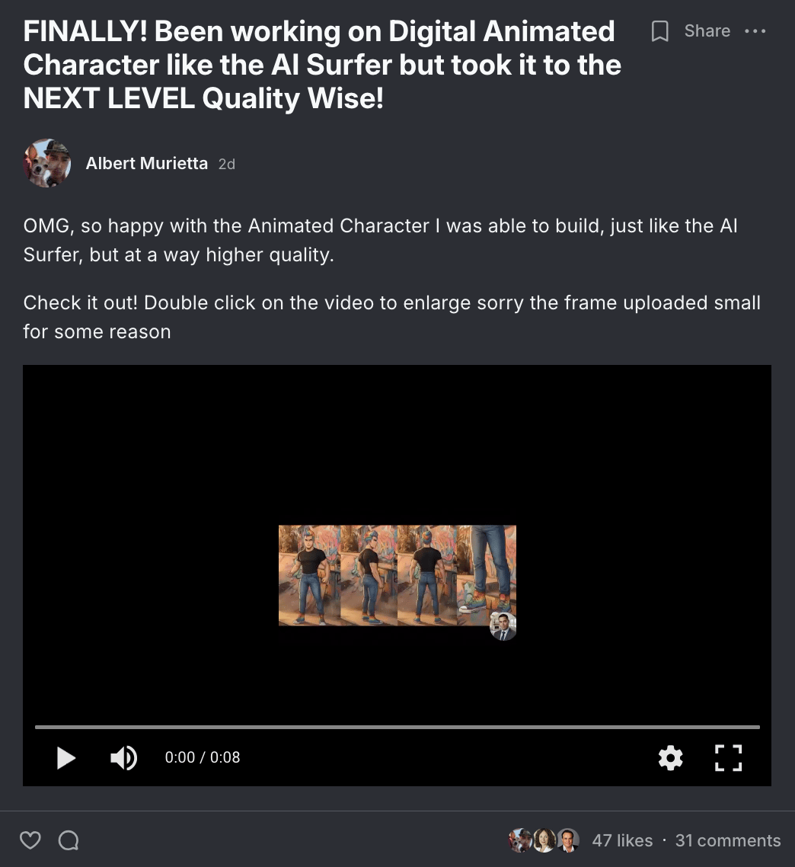Click the small presenter avatar on video
795x867 pixels.
pyautogui.click(x=503, y=626)
